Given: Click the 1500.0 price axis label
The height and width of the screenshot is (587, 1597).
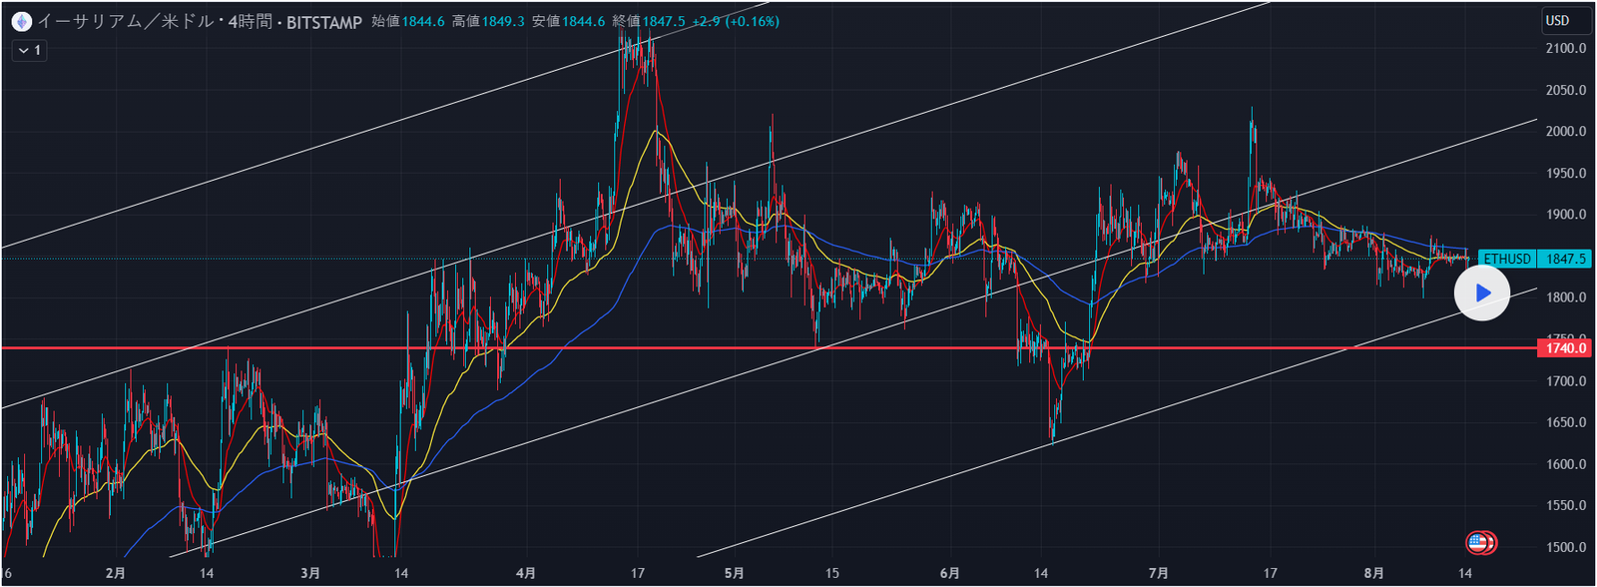Looking at the screenshot, I should point(1565,547).
